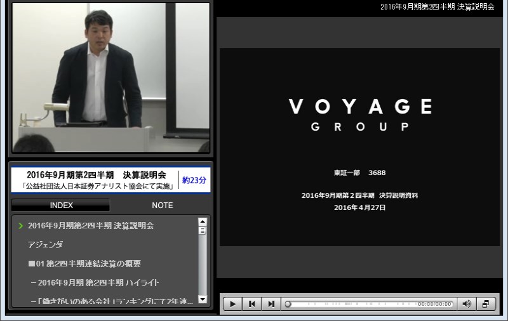Skip to the next slide
The height and width of the screenshot is (321, 508).
coord(271,304)
